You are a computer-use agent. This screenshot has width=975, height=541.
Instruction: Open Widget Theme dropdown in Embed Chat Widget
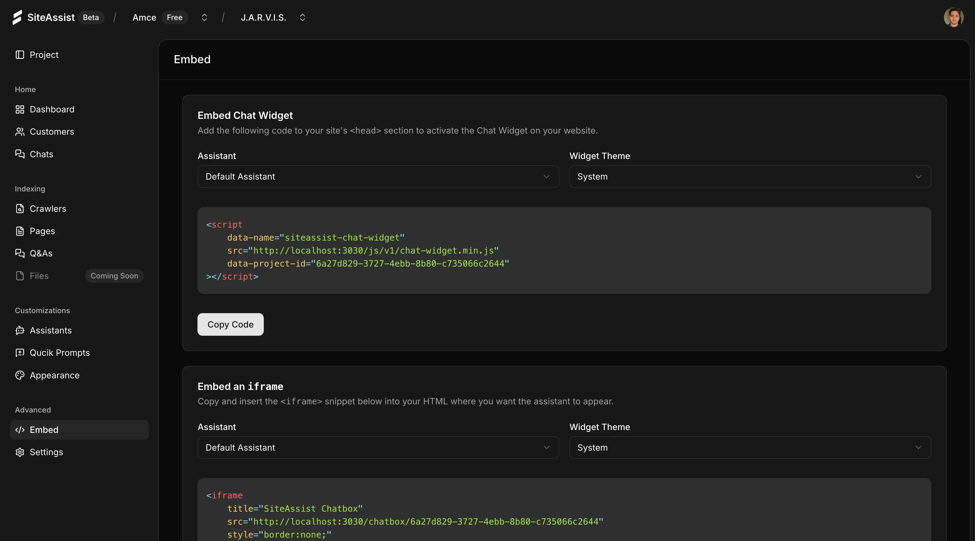point(750,176)
